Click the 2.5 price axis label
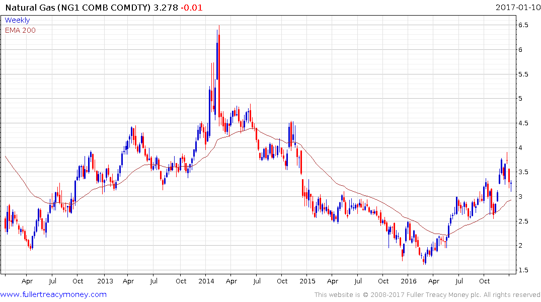 (x=523, y=221)
